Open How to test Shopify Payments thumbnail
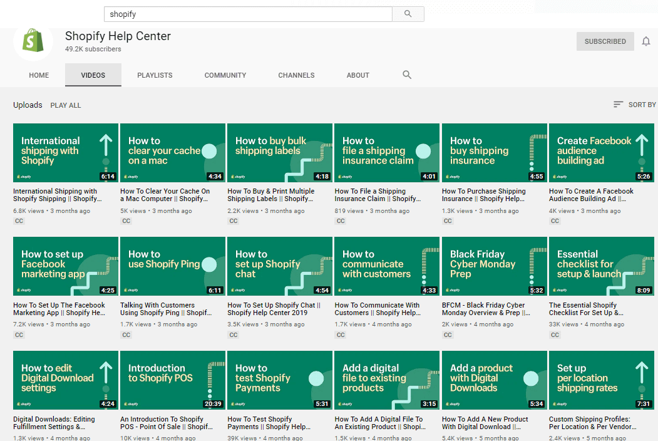Viewport: 658px width, 441px height. 280,380
